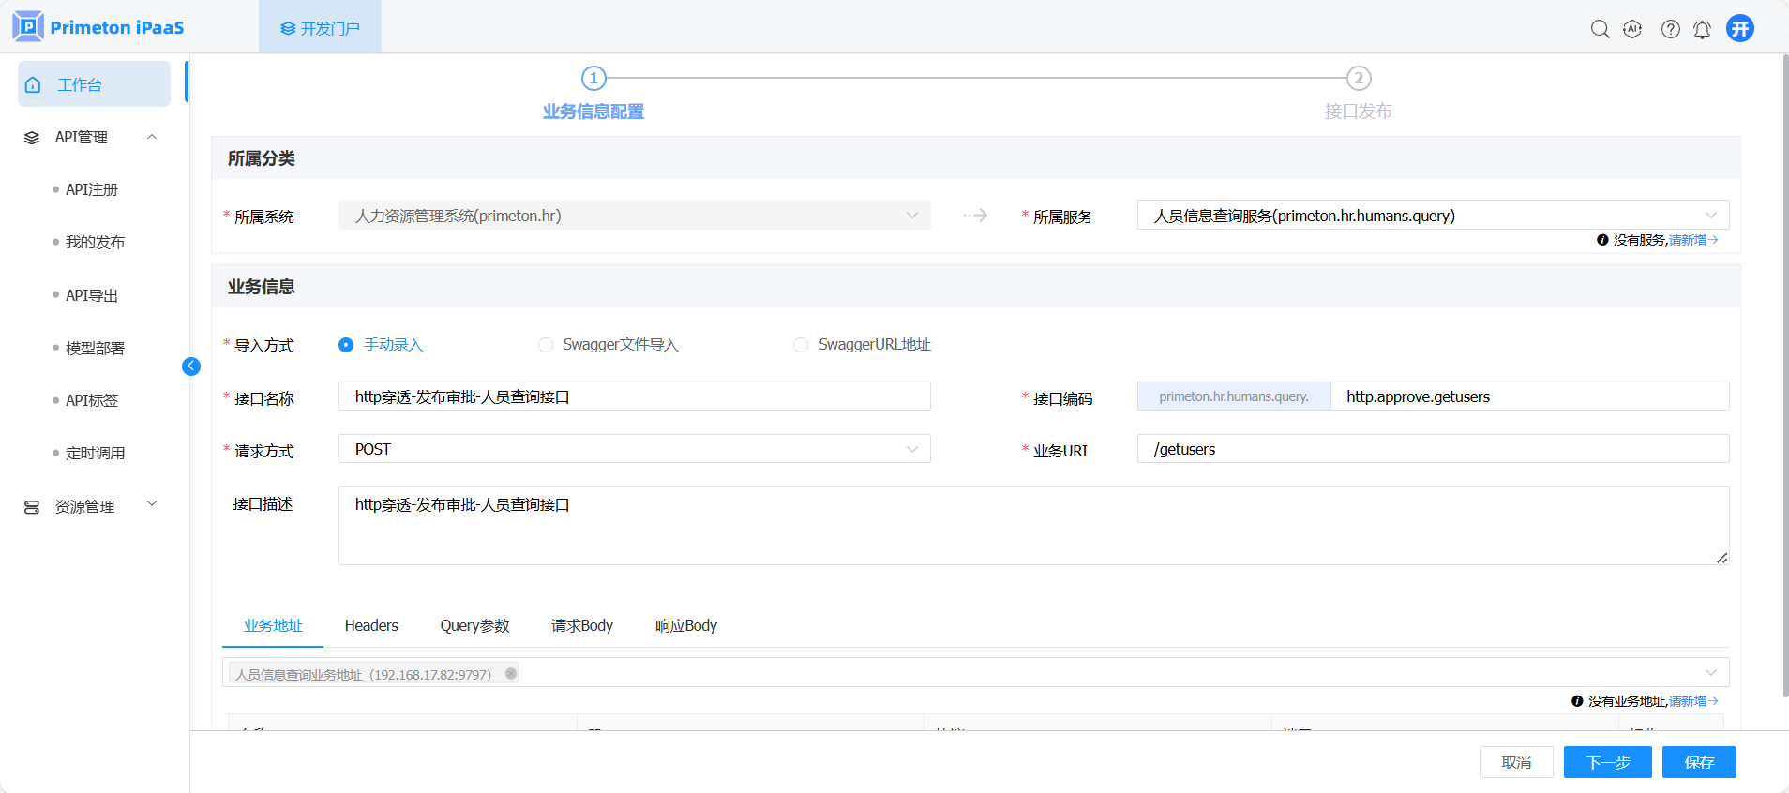
Task: Click the 保存 button
Action: [1698, 762]
